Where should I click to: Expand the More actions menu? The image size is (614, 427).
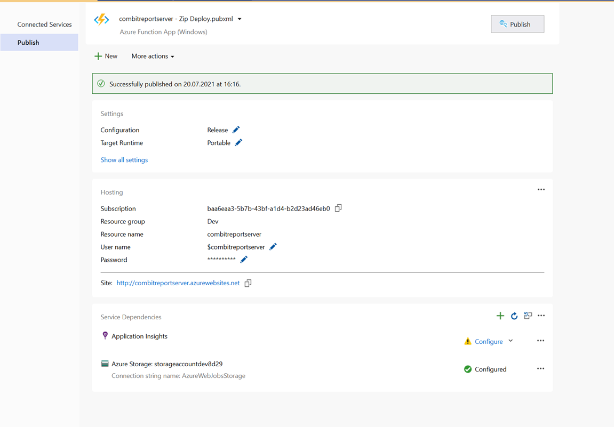click(153, 56)
